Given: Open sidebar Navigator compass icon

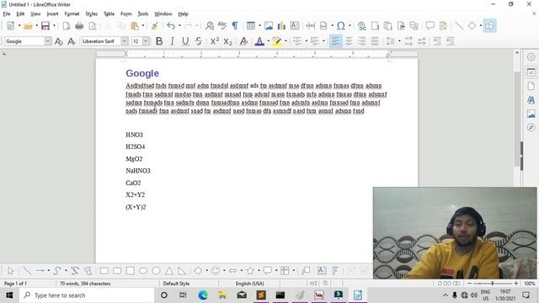Looking at the screenshot, I should coord(531,127).
